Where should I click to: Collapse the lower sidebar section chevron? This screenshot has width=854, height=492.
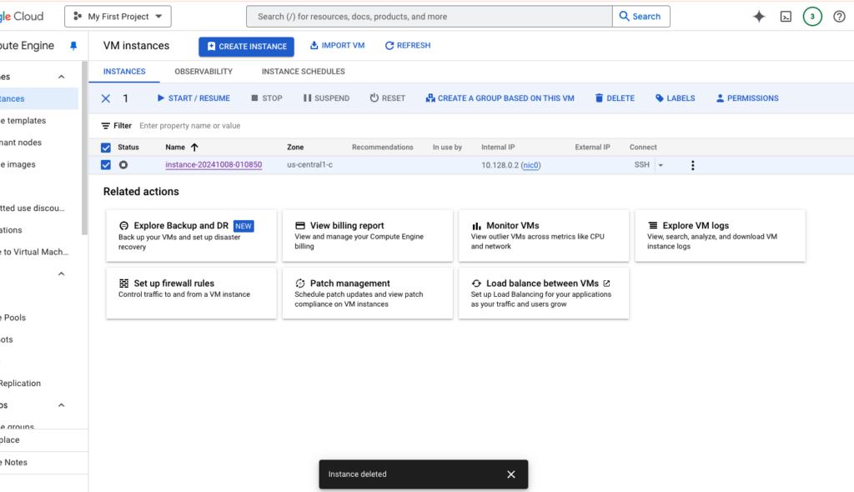[x=62, y=404]
